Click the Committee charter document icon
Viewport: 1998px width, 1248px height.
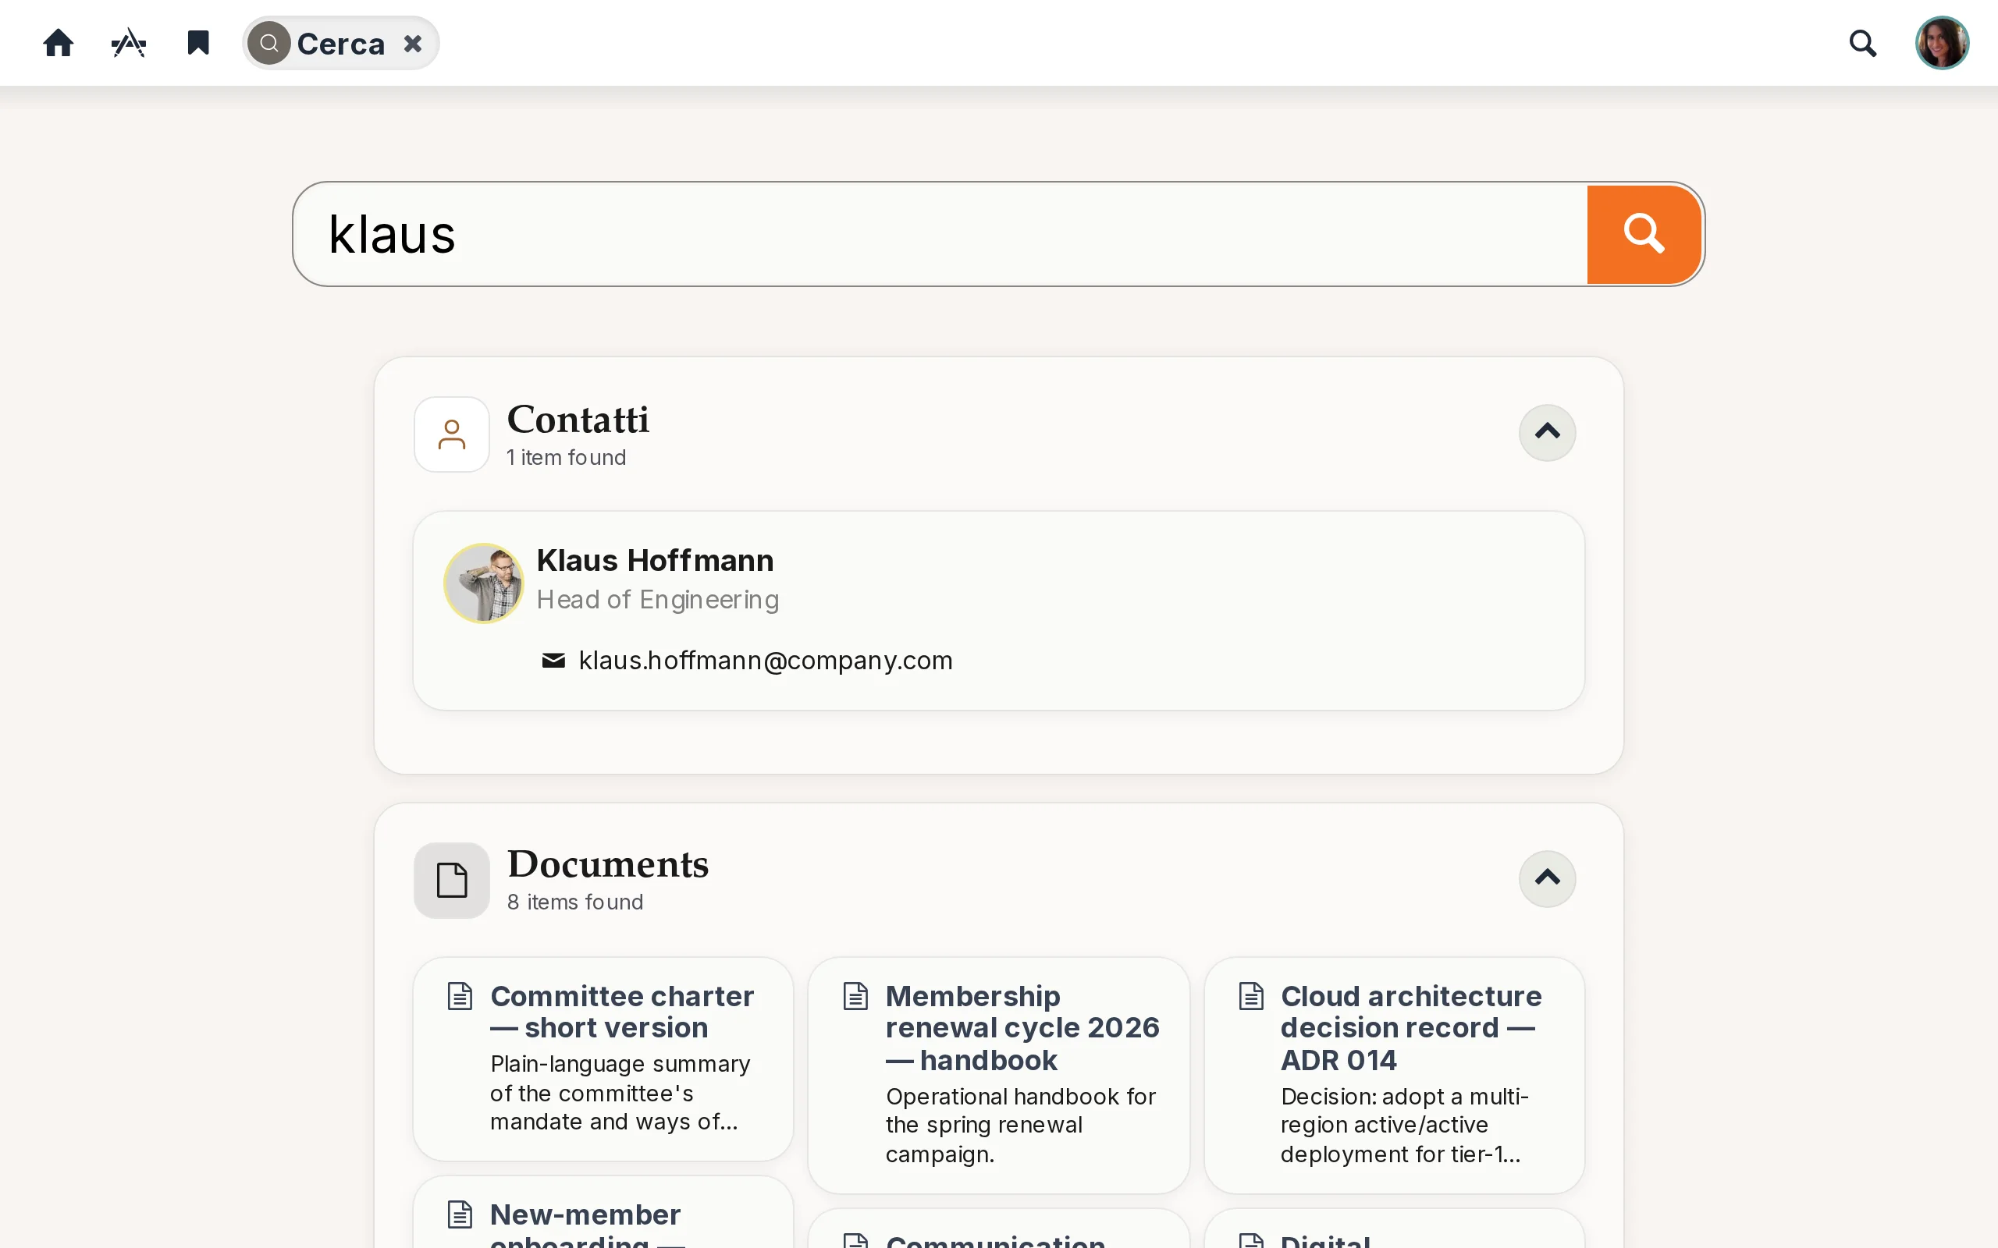point(460,996)
